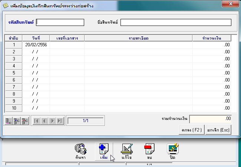Click the second row-editing icon at bottom left
The height and width of the screenshot is (167, 241).
[16, 121]
